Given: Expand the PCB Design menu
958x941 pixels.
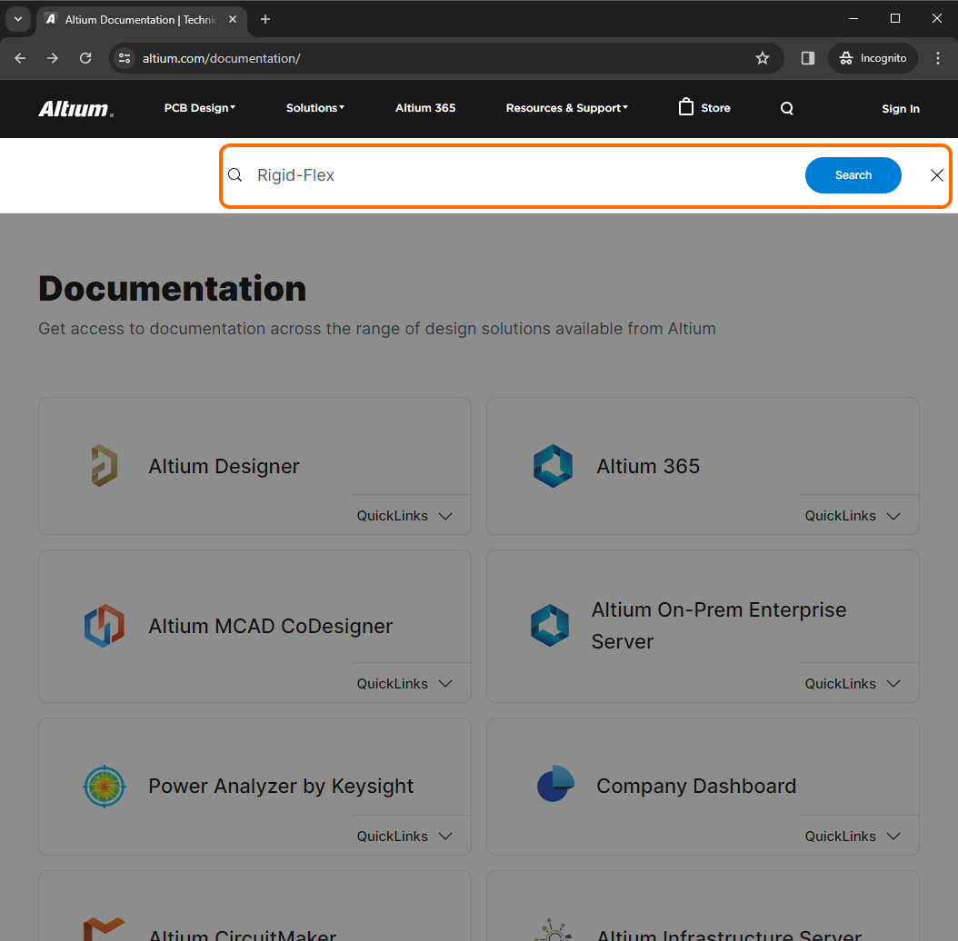Looking at the screenshot, I should 200,108.
